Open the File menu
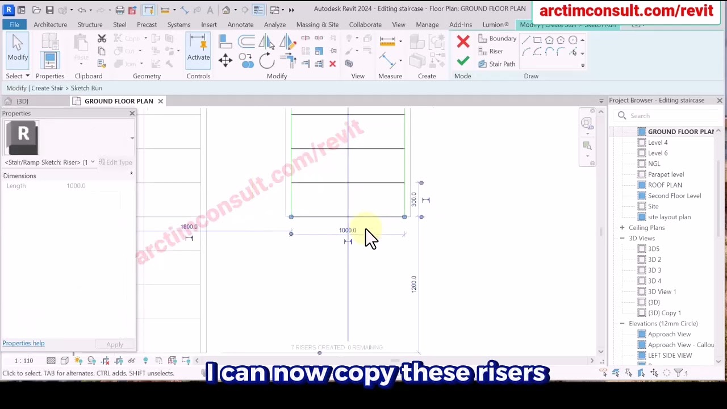This screenshot has width=727, height=409. [x=14, y=24]
